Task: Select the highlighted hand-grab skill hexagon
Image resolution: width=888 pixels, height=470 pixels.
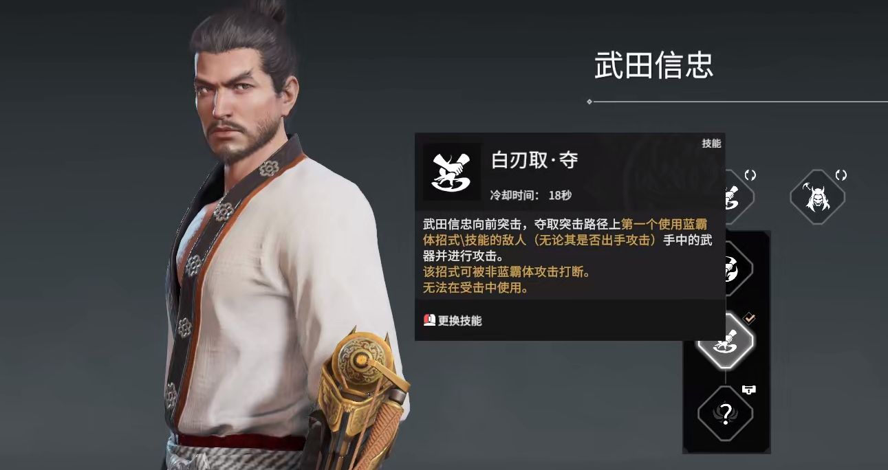Action: (x=726, y=341)
